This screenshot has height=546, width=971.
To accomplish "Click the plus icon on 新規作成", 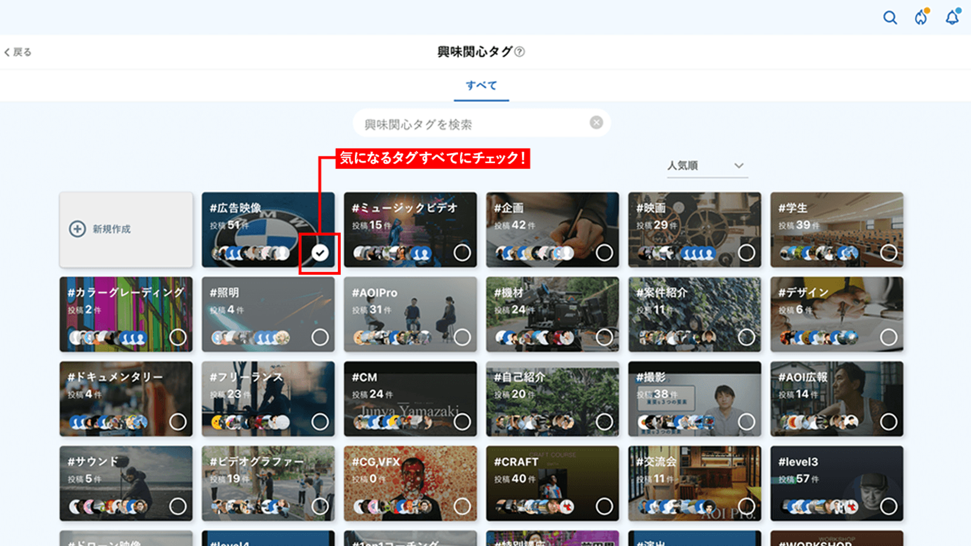I will (x=77, y=229).
